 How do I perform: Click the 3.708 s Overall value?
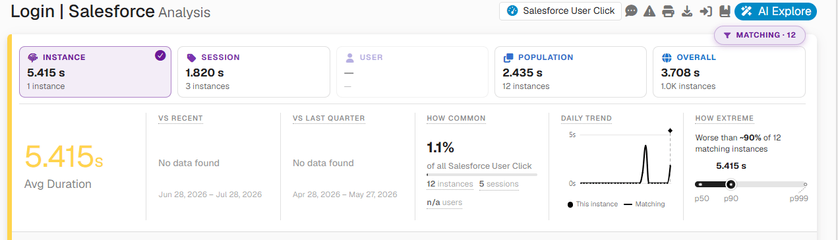(680, 73)
